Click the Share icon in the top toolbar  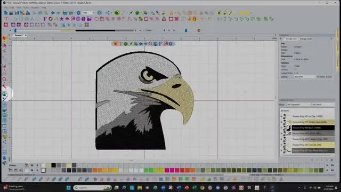[x=108, y=13]
